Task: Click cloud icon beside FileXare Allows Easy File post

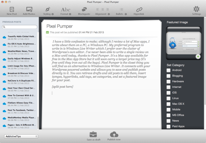Action: click(x=4, y=104)
